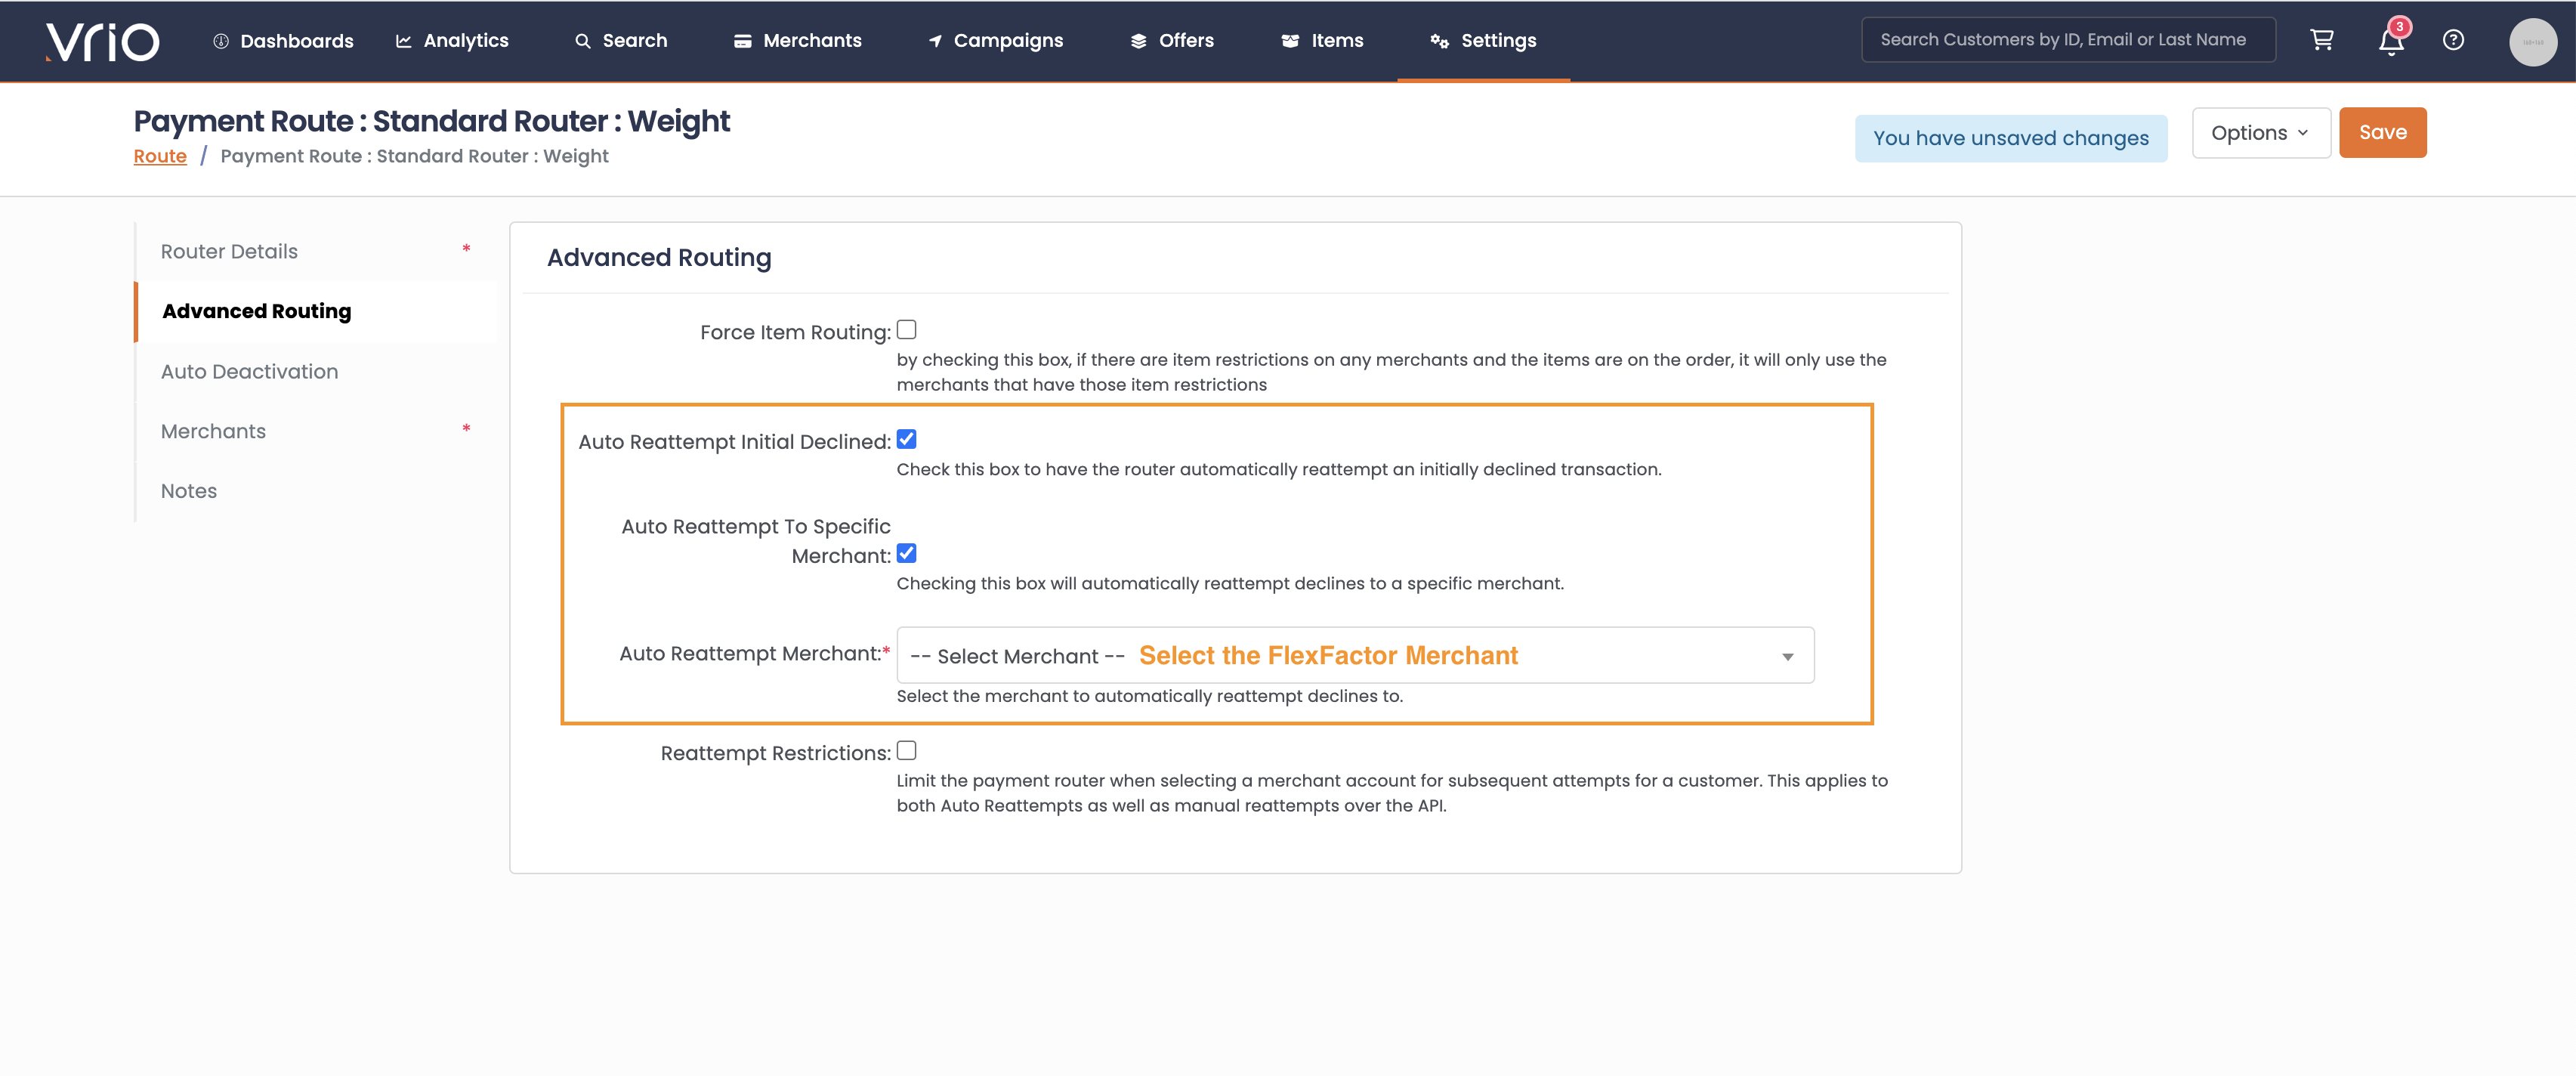2576x1076 pixels.
Task: Uncheck Auto Reattempt Initial Declined
Action: (906, 440)
